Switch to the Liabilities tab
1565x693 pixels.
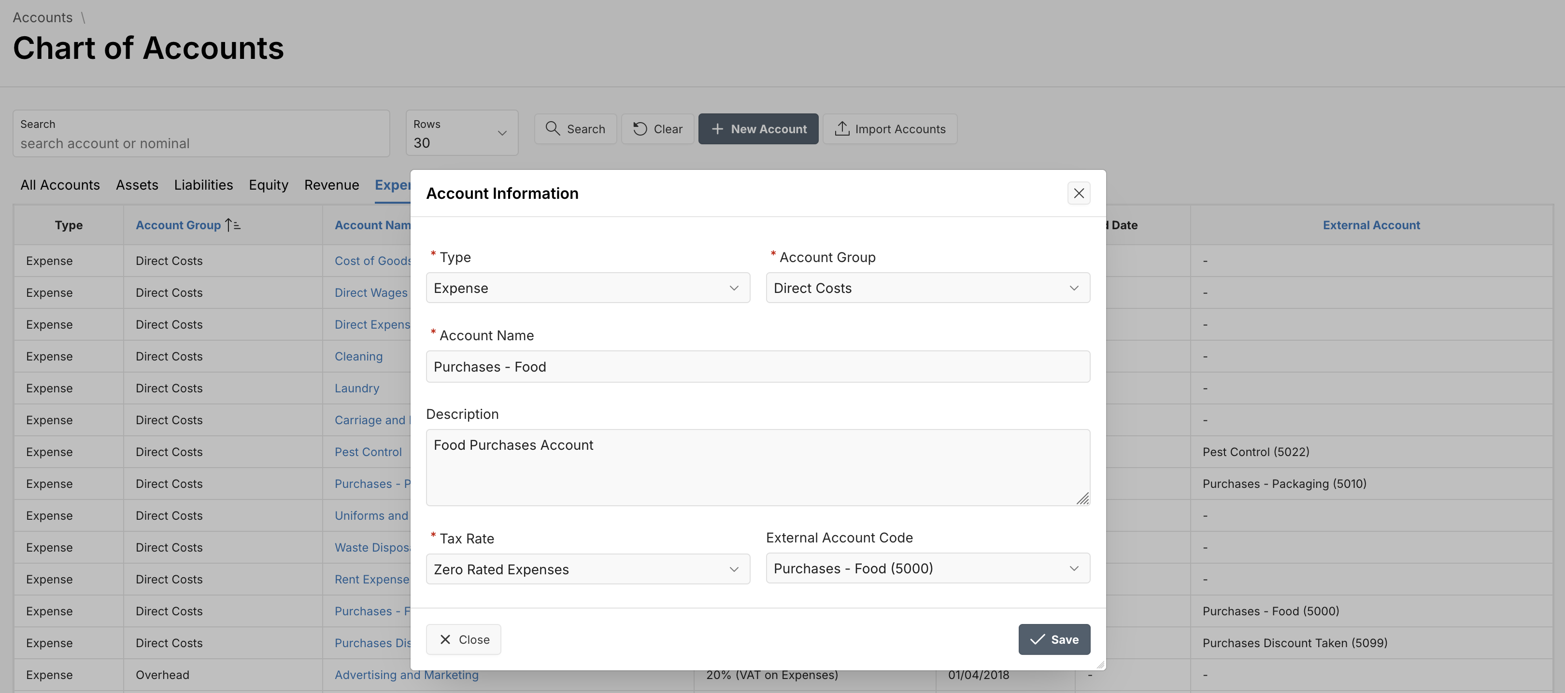(x=203, y=185)
